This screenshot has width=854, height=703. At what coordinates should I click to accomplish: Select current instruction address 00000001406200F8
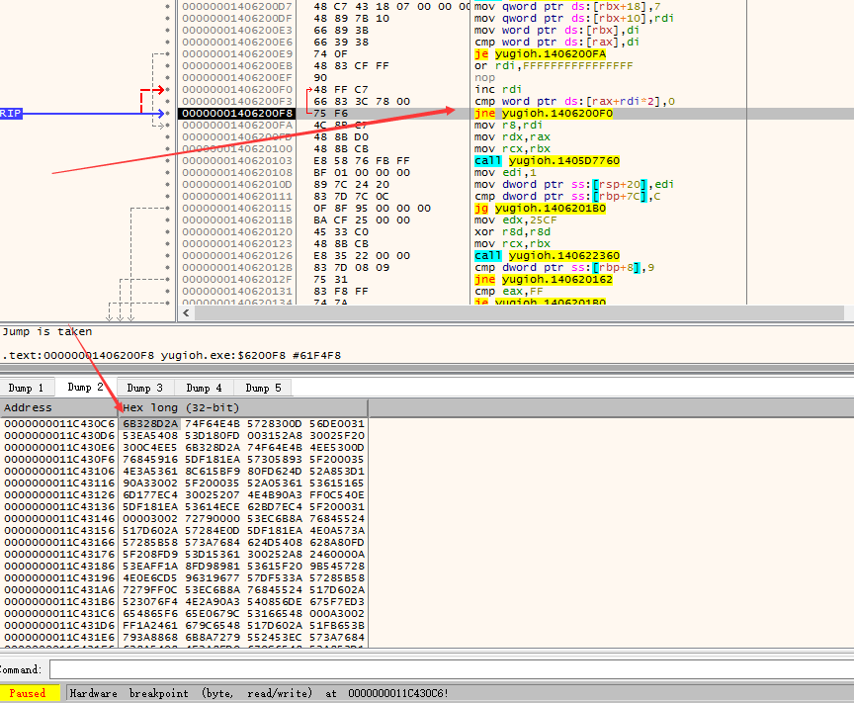(237, 114)
